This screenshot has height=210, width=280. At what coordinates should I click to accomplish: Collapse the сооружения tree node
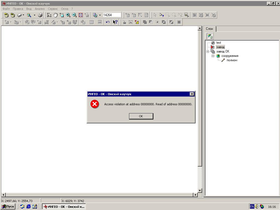click(x=213, y=56)
